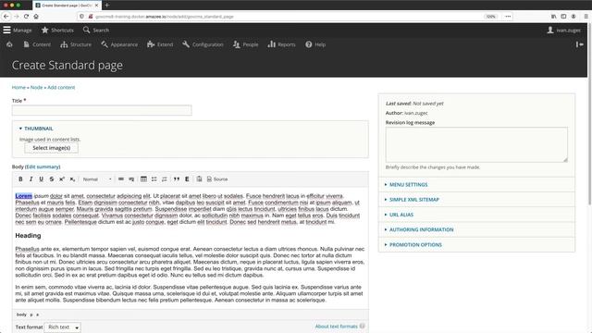Open the Text format Rich text dropdown
592x333 pixels.
pyautogui.click(x=63, y=327)
